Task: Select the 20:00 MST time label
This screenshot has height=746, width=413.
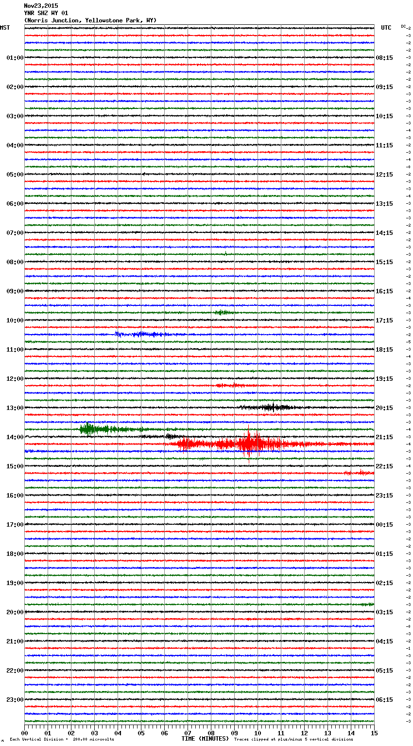Action: click(15, 612)
